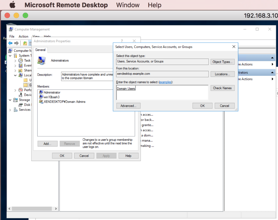This screenshot has height=220, width=278.
Task: Click the Add... button
Action: (x=47, y=144)
